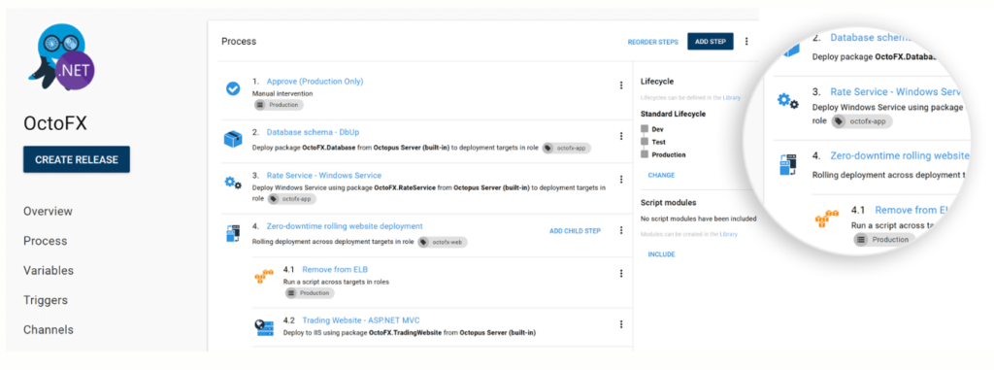Click the octofx-app tag on Database schema step
Image resolution: width=994 pixels, height=370 pixels.
tap(567, 148)
